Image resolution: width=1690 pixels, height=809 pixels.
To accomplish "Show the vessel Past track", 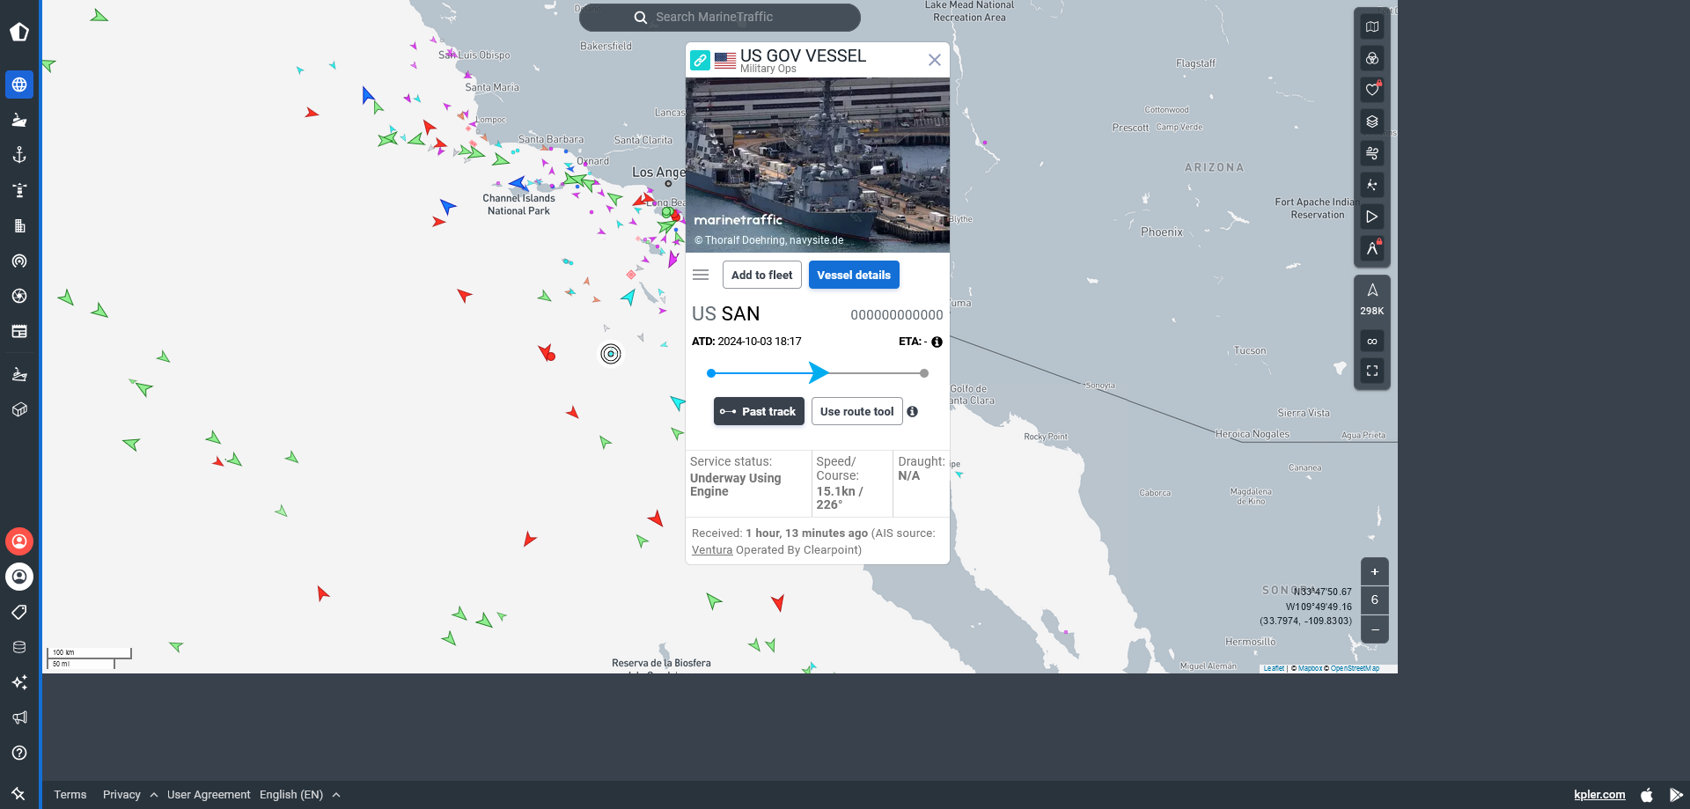I will point(759,411).
